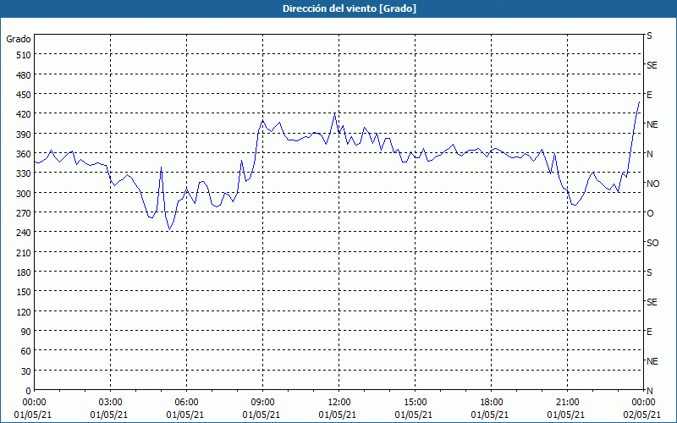Select the SE compass label beside 480 gridline
This screenshot has height=423, width=677.
click(x=652, y=65)
